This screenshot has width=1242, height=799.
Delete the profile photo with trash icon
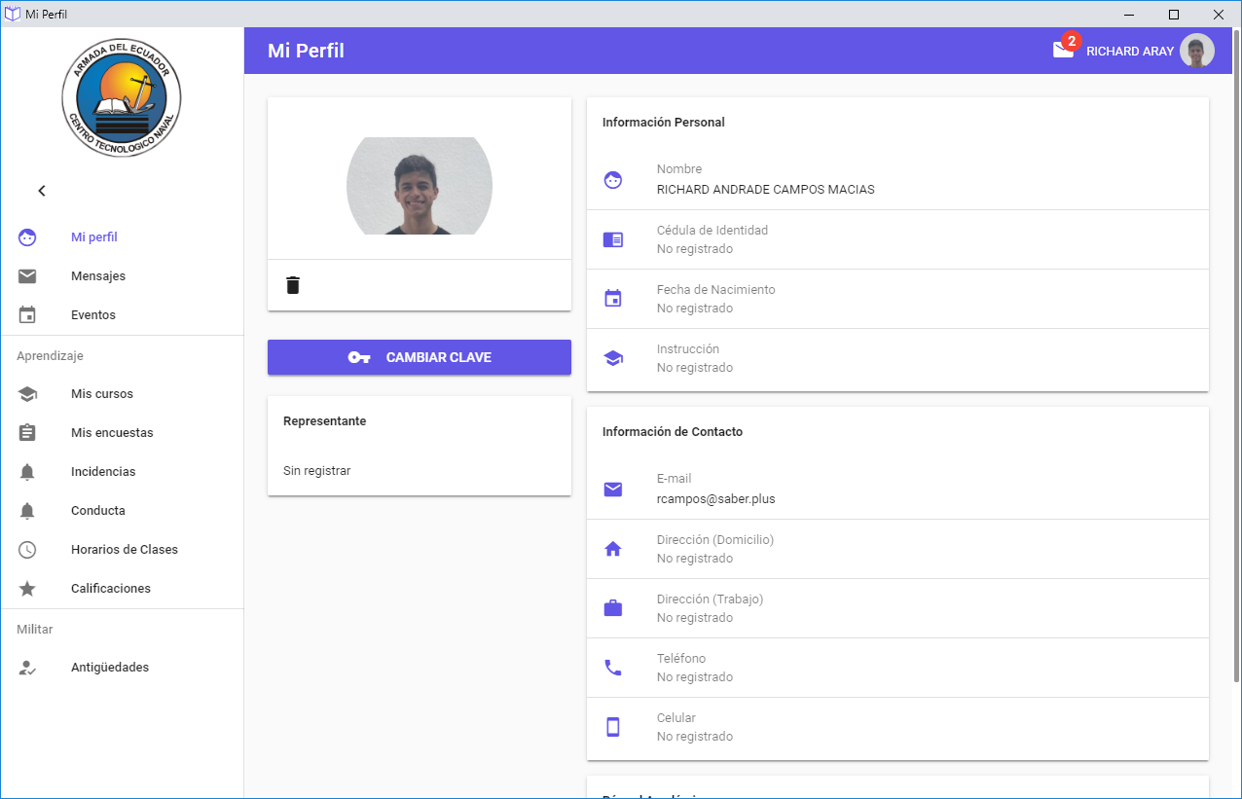point(293,285)
